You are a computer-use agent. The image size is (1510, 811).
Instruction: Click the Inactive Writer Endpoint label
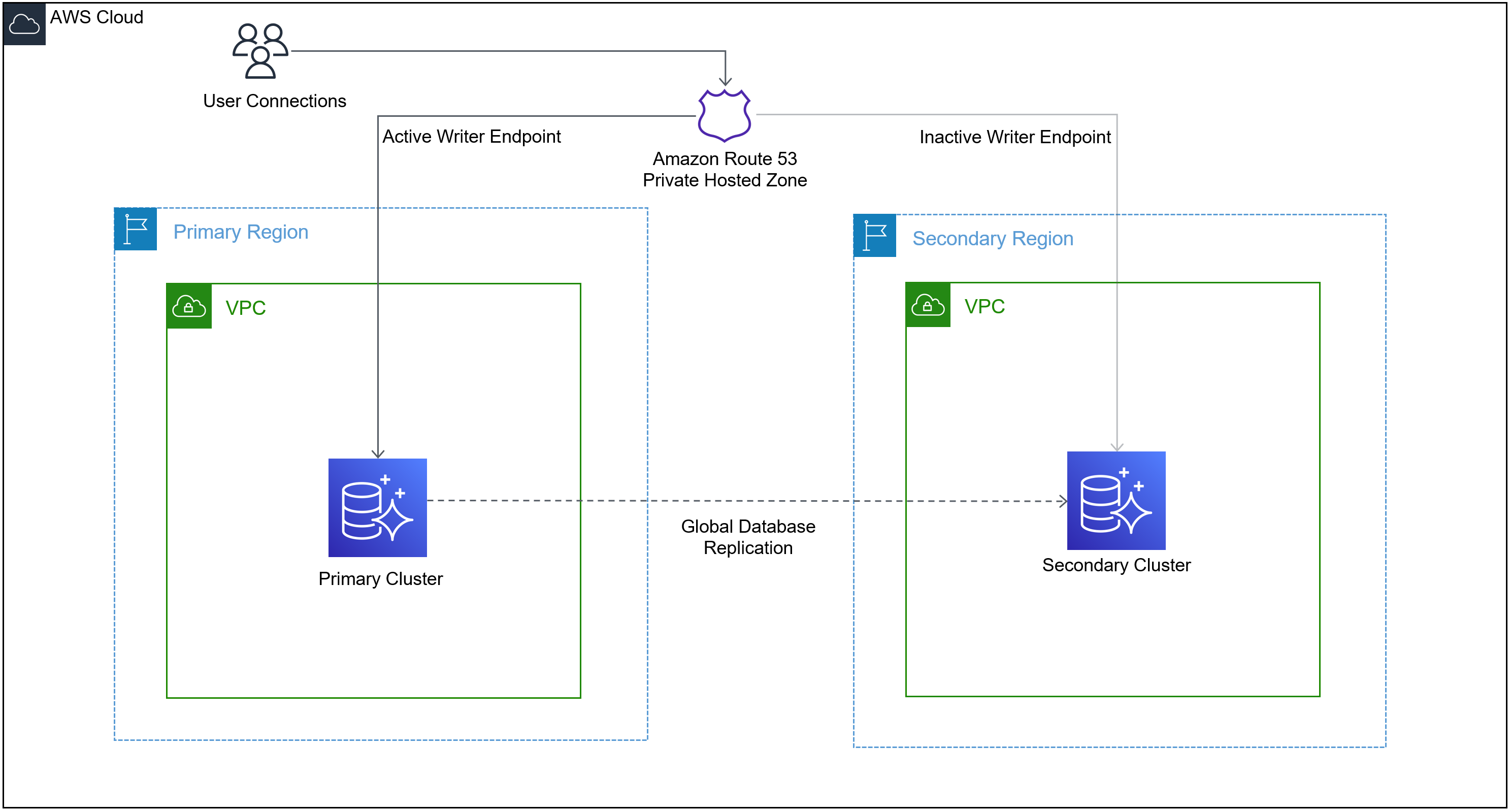coord(1014,137)
